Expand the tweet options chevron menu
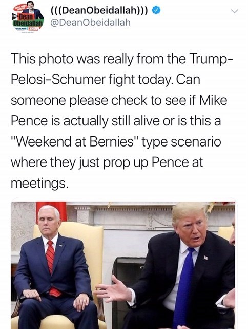The image size is (248, 329). pyautogui.click(x=235, y=11)
